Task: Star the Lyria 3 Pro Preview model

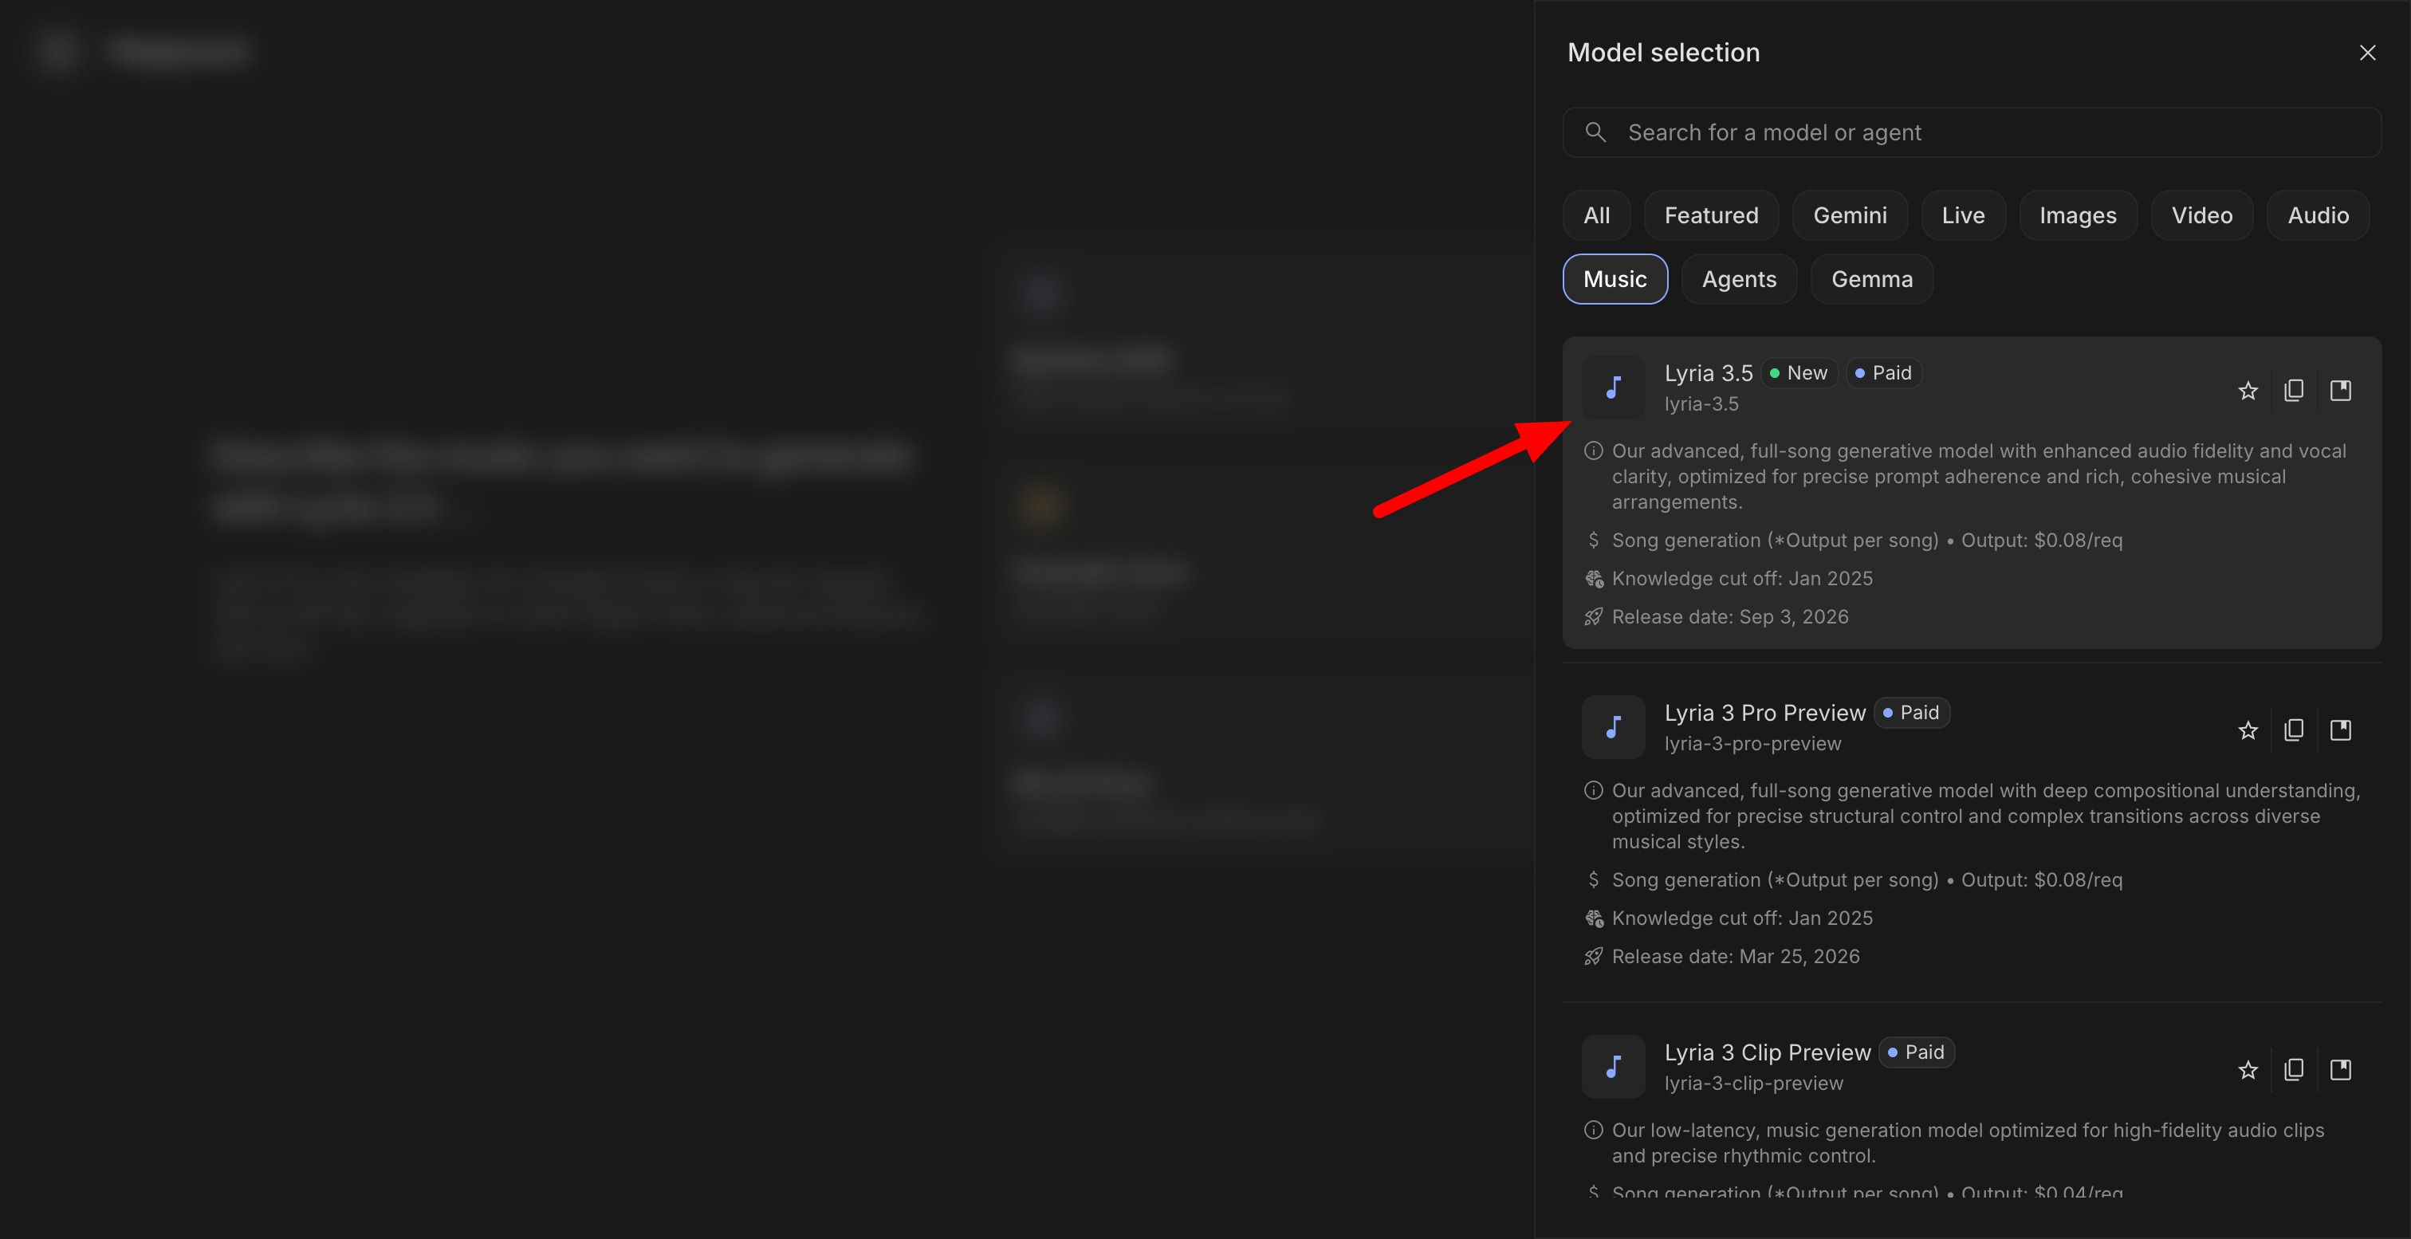Action: click(2248, 730)
